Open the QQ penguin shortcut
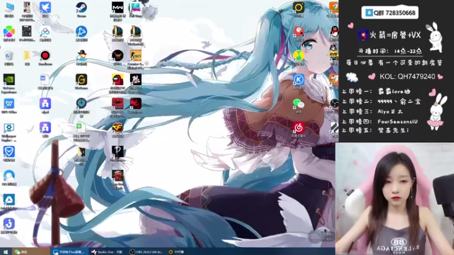The height and width of the screenshot is (255, 454). point(334,32)
